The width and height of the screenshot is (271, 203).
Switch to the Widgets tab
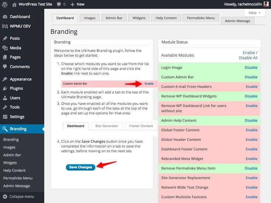[139, 18]
